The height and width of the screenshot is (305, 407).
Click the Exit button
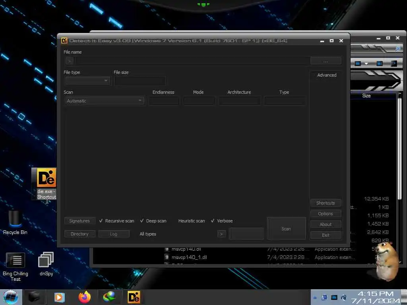pyautogui.click(x=326, y=235)
